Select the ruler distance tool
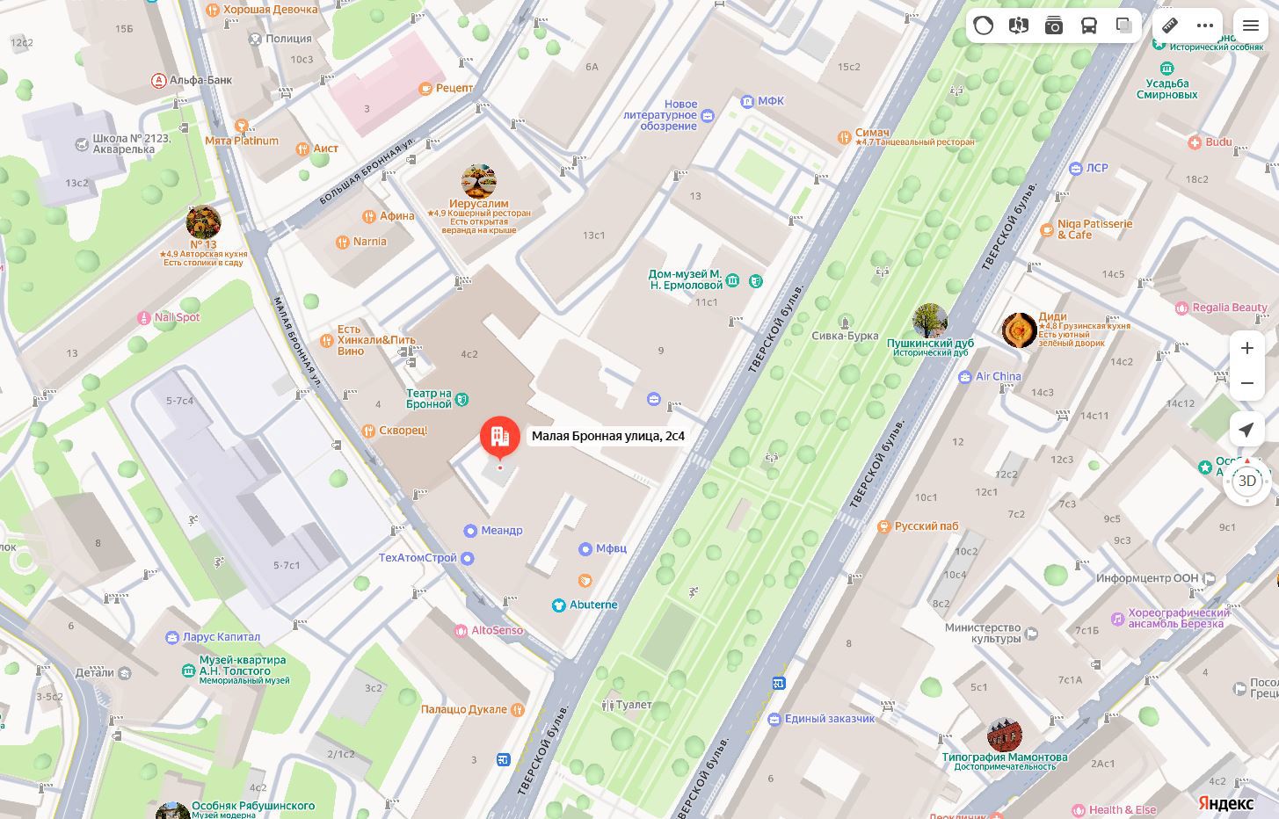Viewport: 1279px width, 819px height. (x=1170, y=25)
